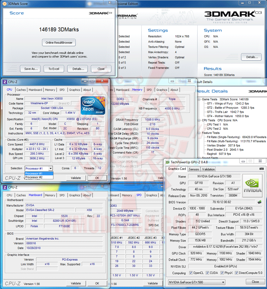Select GT1 - Wings of Fury result row
This screenshot has width=267, height=289.
[228, 103]
